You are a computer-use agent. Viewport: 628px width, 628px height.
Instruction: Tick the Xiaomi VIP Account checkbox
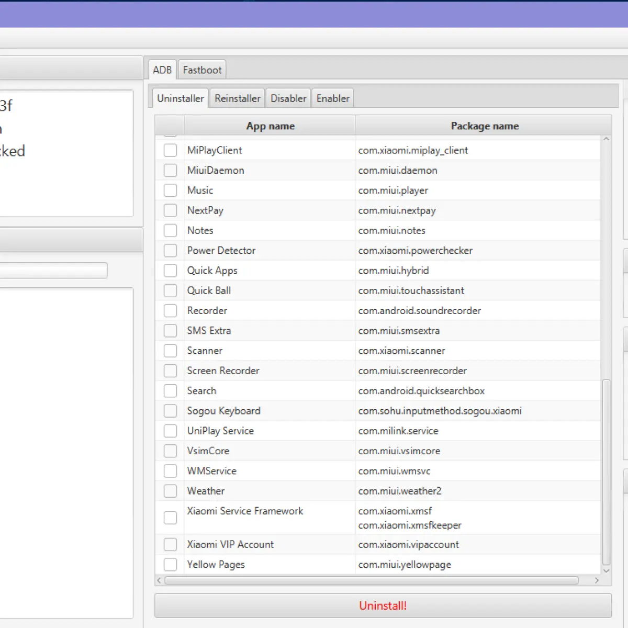(170, 545)
